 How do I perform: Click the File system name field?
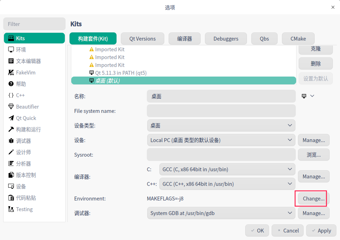click(221, 111)
